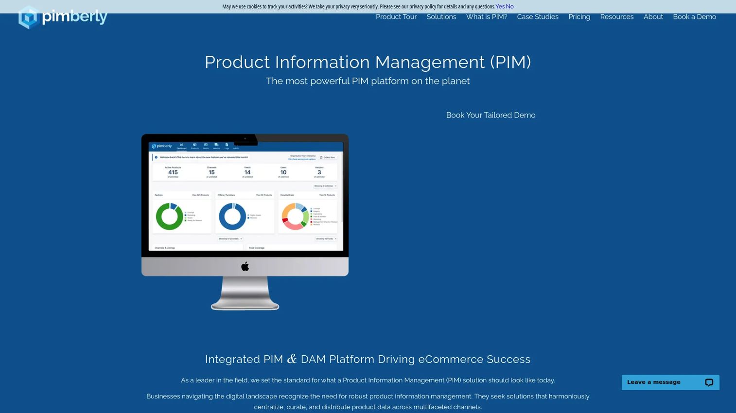Click the Product Information Management (PIM) heading
Image resolution: width=736 pixels, height=413 pixels.
point(368,62)
